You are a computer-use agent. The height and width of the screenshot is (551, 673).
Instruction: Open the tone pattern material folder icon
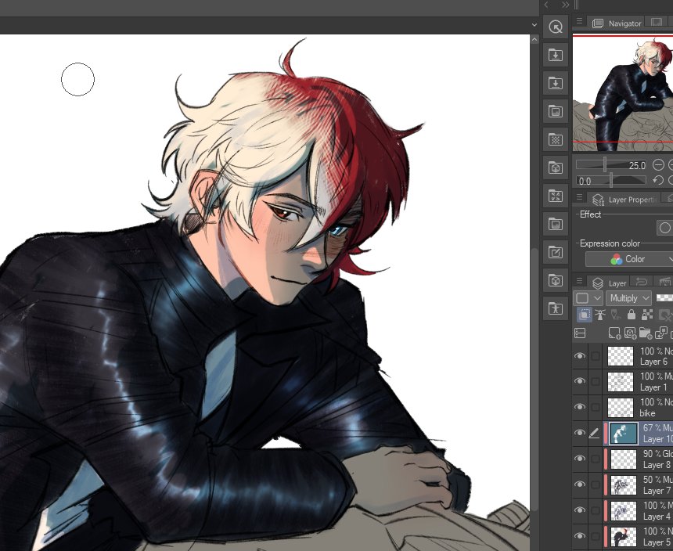click(556, 139)
